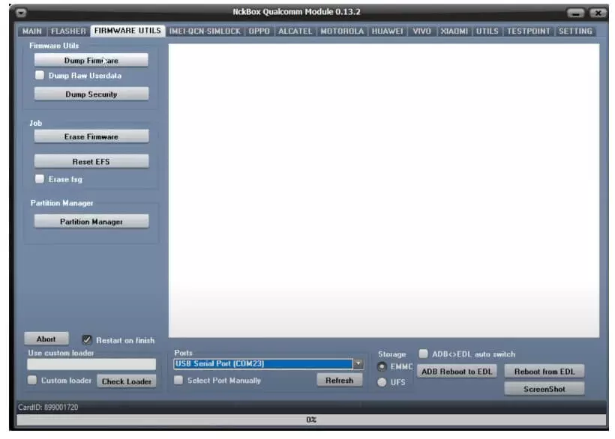
Task: Open the ALCATEL tab
Action: tap(295, 31)
